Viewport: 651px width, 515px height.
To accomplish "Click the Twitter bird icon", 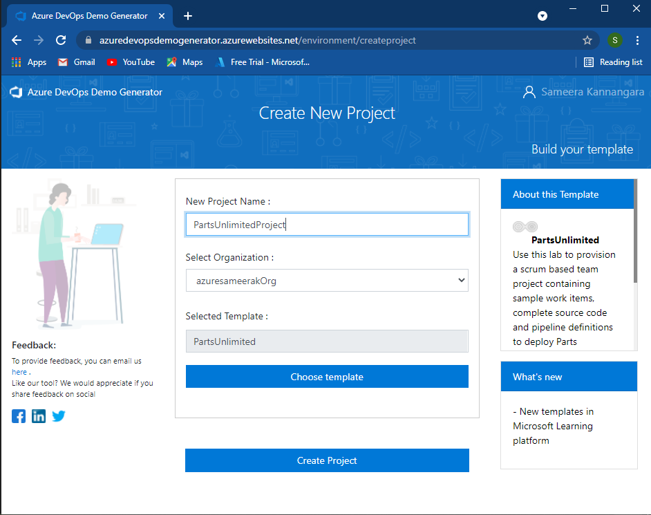I will coord(58,415).
